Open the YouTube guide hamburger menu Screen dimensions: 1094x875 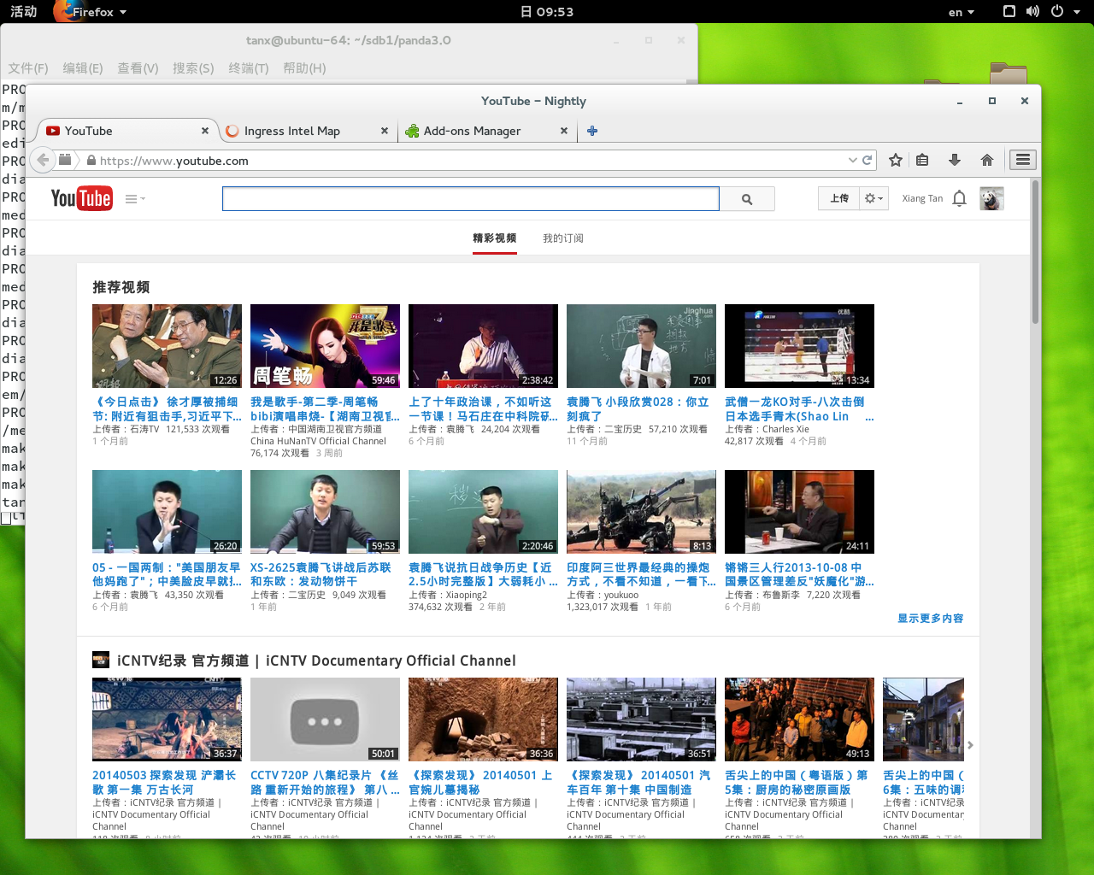(135, 199)
